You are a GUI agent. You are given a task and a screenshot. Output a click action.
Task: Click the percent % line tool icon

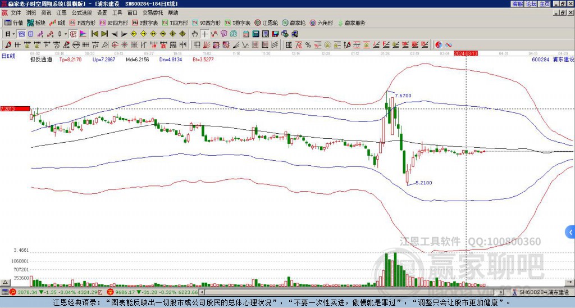(x=308, y=45)
